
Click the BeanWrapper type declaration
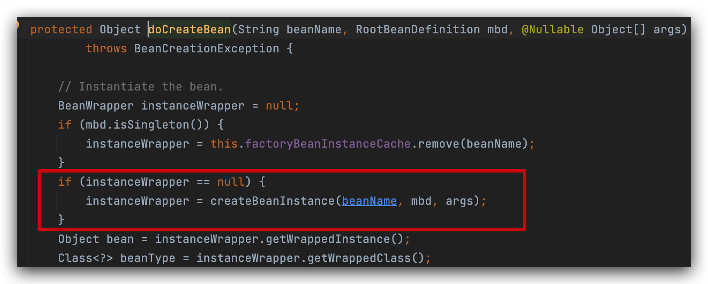tap(96, 106)
